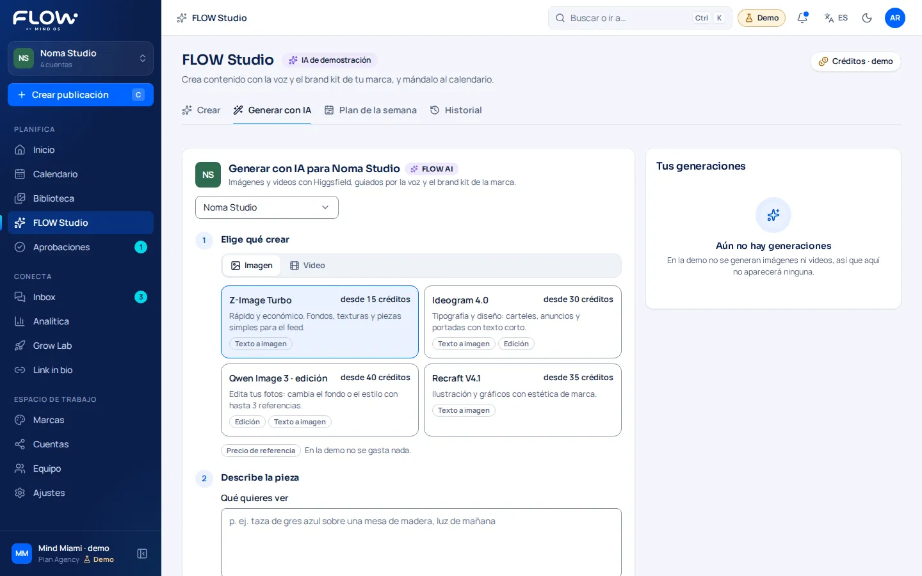Click the FLOW logo
The height and width of the screenshot is (576, 922).
click(45, 19)
